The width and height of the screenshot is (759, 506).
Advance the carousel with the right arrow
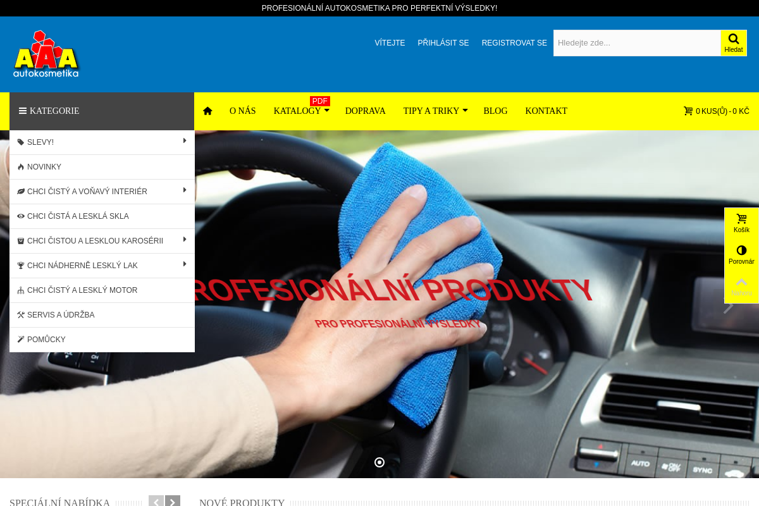tap(729, 307)
